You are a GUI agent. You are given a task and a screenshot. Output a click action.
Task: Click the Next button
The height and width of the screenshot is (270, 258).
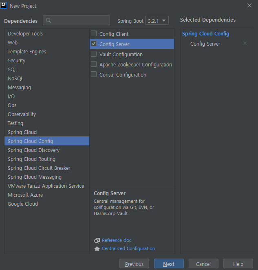(169, 264)
